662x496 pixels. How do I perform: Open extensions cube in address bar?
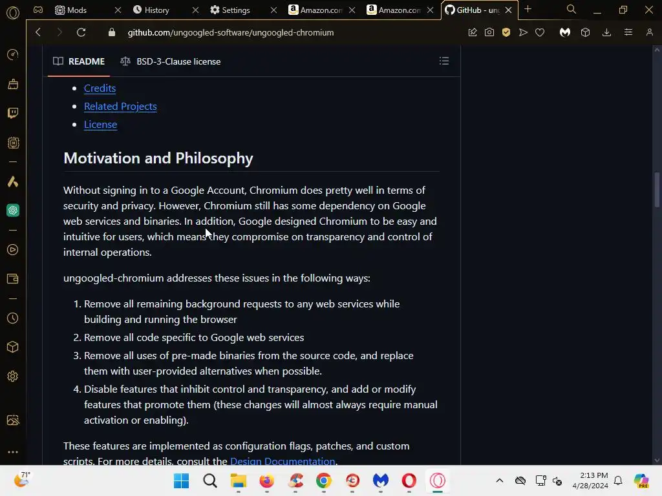(585, 32)
